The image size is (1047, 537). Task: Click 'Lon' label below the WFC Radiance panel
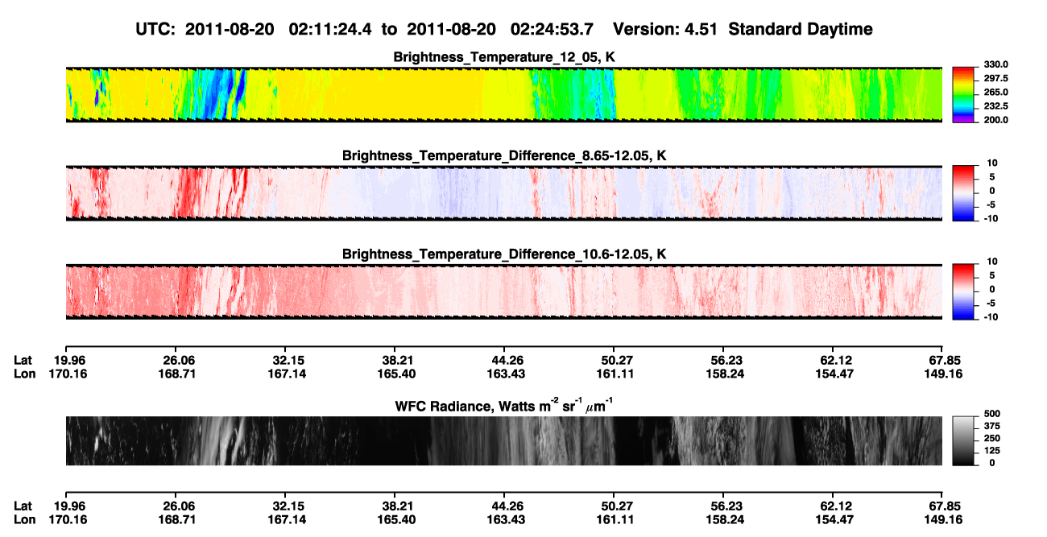pos(25,521)
